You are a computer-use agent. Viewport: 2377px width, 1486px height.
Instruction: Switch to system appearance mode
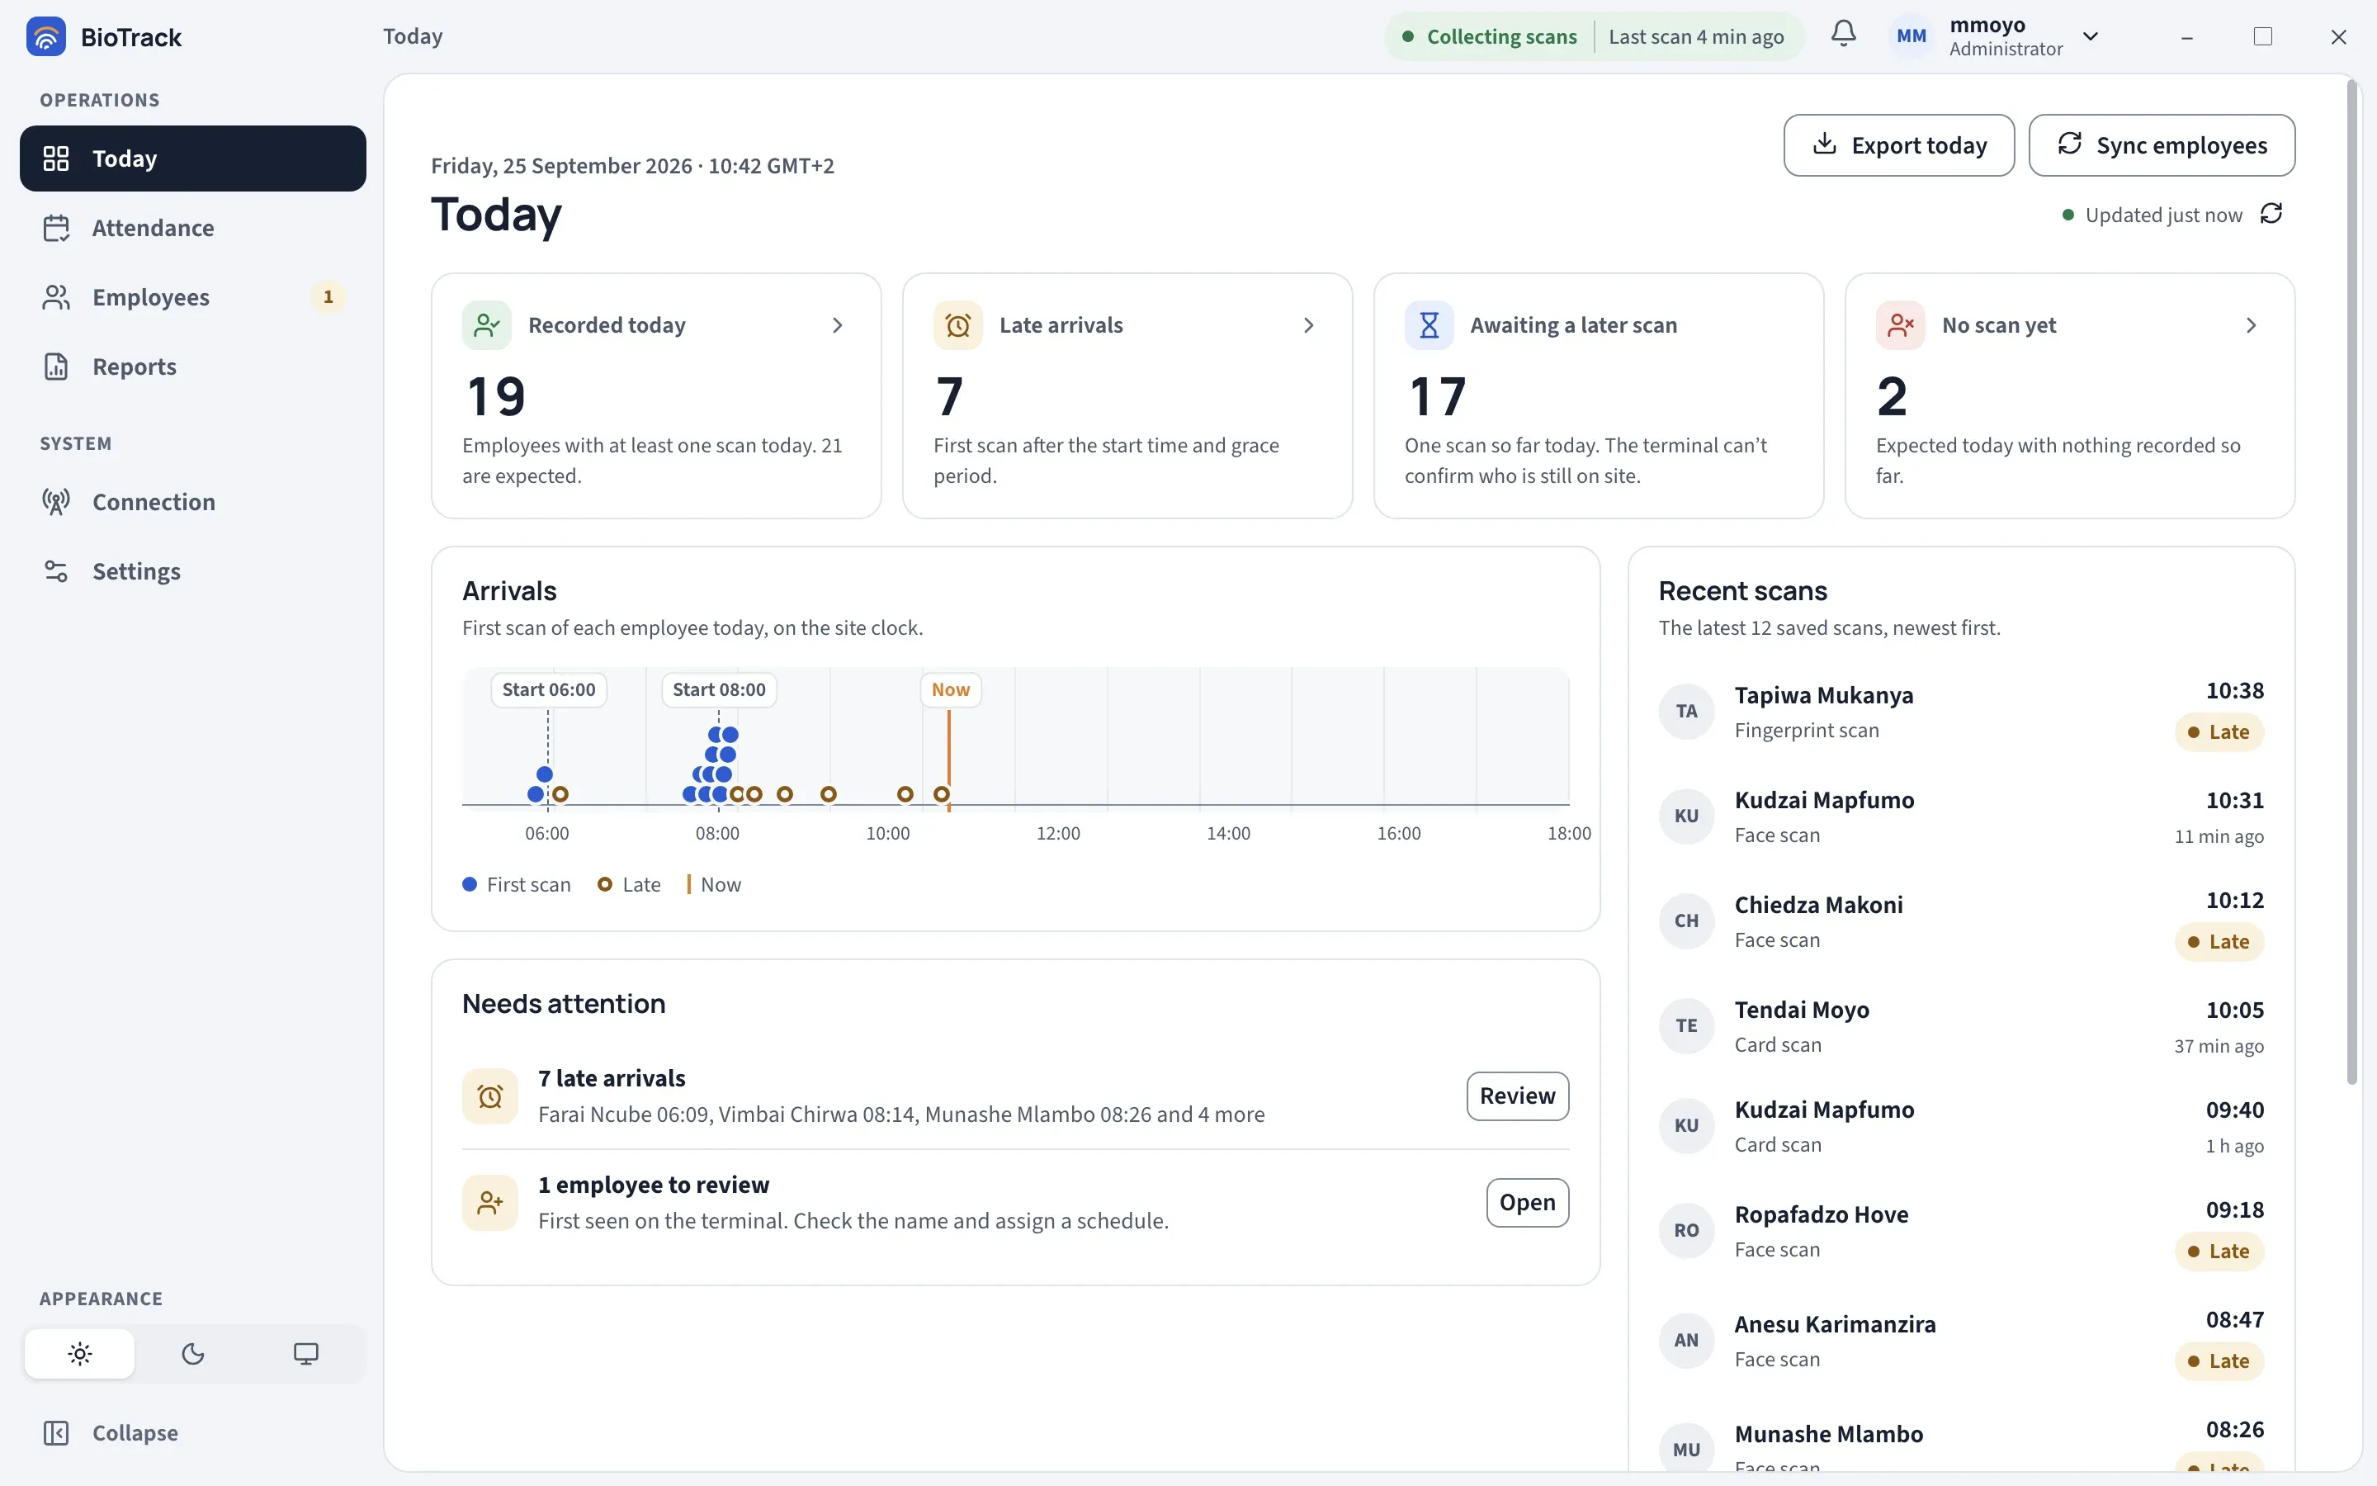305,1354
